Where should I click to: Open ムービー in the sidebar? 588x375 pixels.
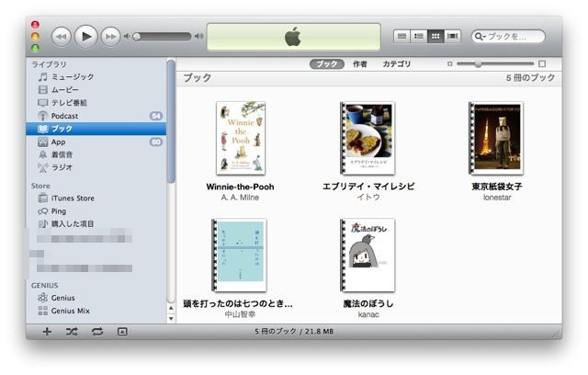pos(96,90)
